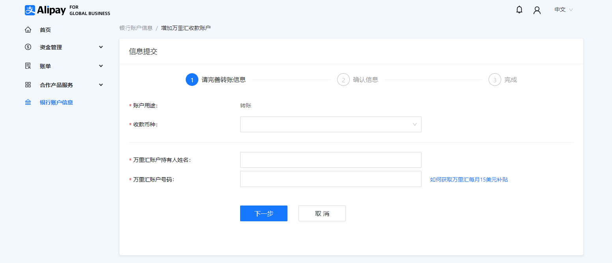The width and height of the screenshot is (612, 263).
Task: Open the 收款币种 currency dropdown
Action: tap(330, 124)
